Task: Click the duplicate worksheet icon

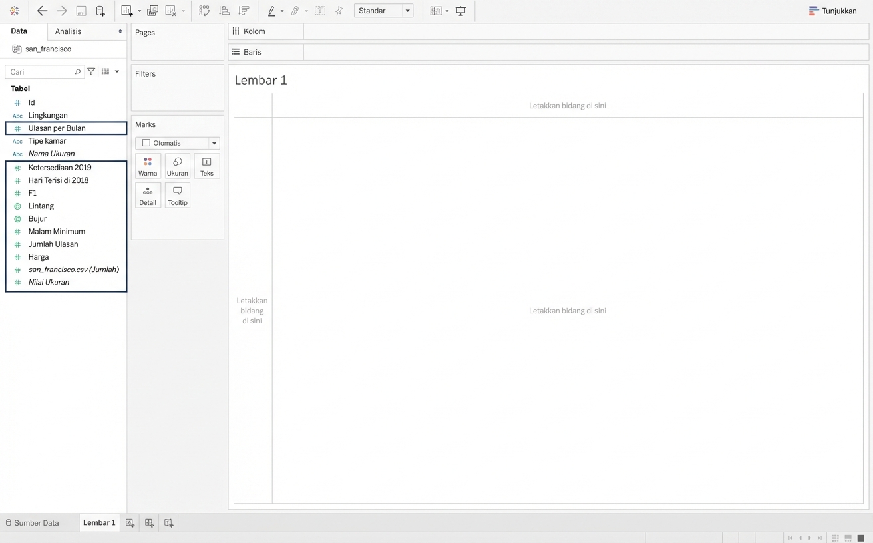Action: point(152,11)
